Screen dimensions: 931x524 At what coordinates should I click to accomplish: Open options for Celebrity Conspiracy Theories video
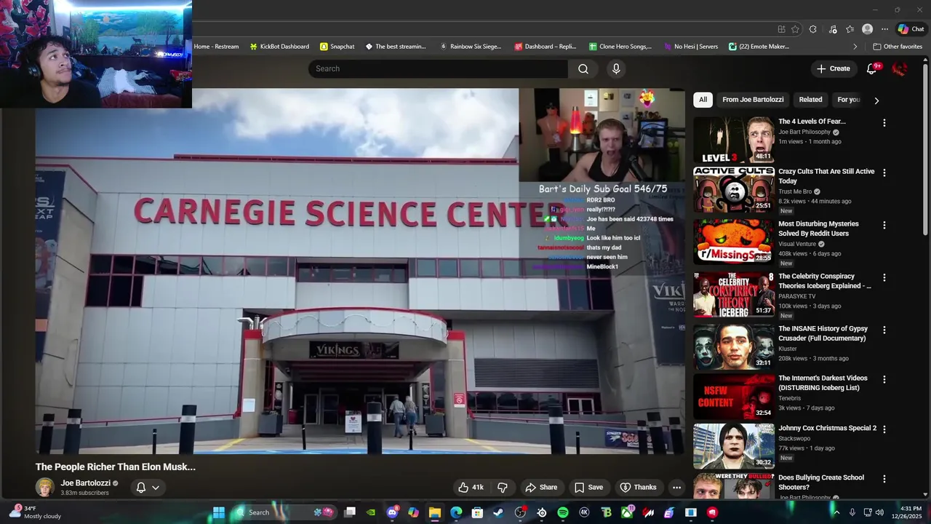pos(884,278)
